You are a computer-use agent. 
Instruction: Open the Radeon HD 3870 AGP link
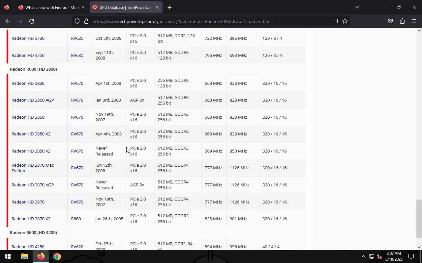click(x=33, y=185)
